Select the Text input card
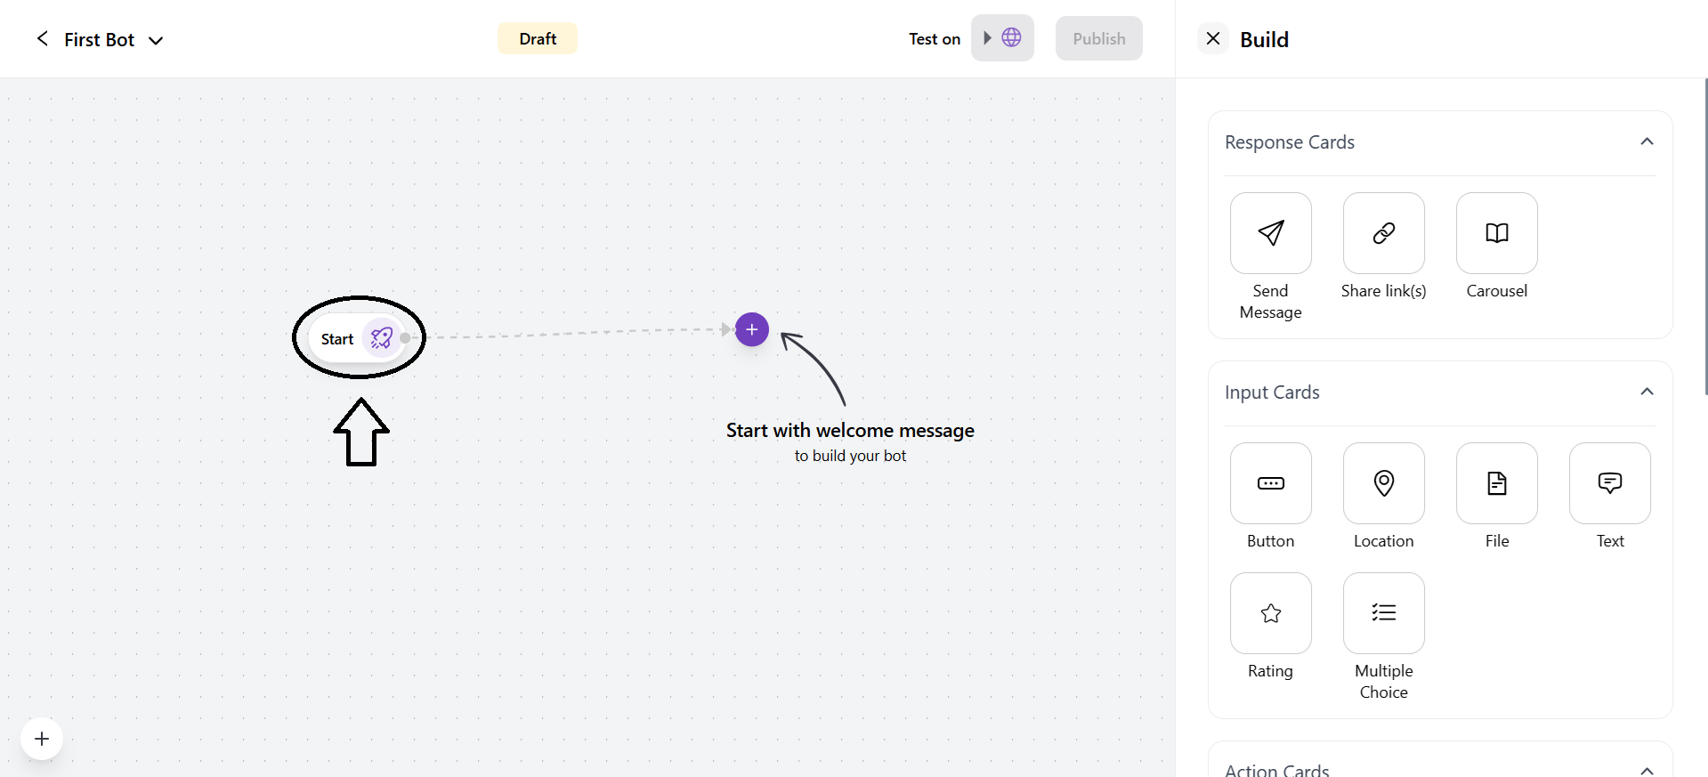This screenshot has width=1708, height=777. pyautogui.click(x=1609, y=482)
